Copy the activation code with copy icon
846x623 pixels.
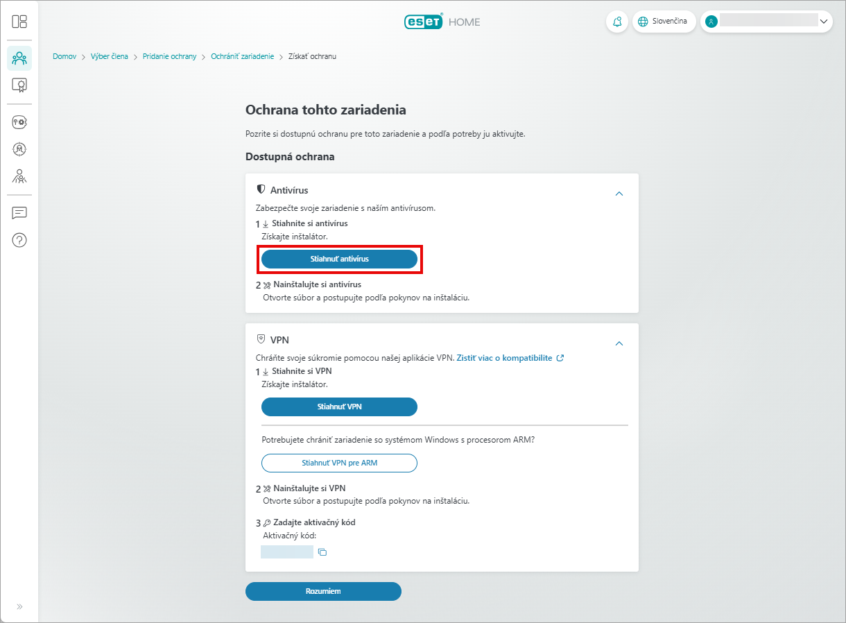tap(322, 552)
